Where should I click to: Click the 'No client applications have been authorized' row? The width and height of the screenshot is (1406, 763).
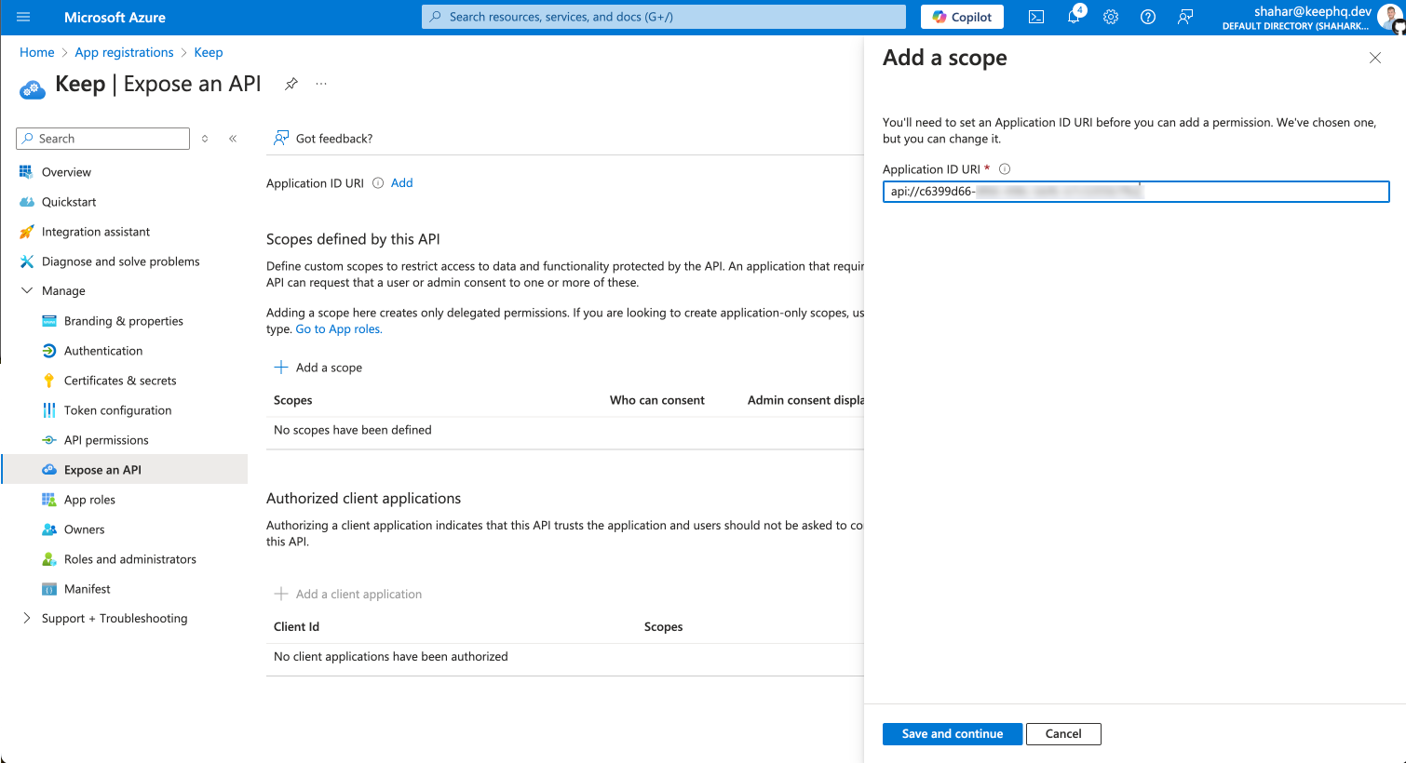[565, 657]
